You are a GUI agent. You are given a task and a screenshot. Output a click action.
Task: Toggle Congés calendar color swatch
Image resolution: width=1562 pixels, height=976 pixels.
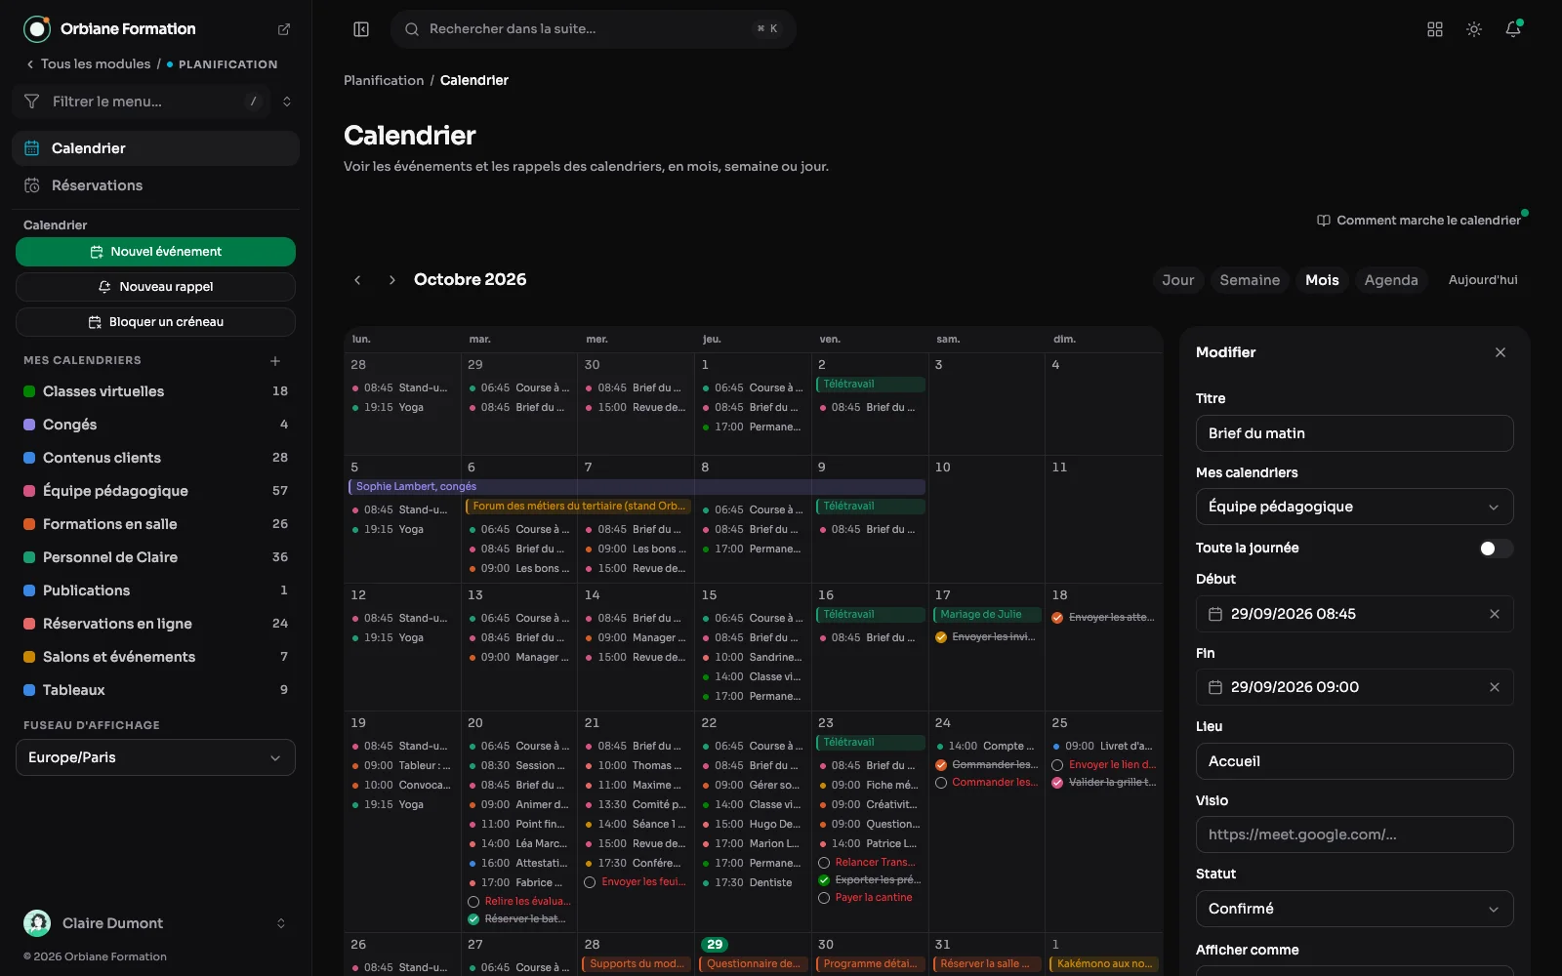pyautogui.click(x=29, y=425)
